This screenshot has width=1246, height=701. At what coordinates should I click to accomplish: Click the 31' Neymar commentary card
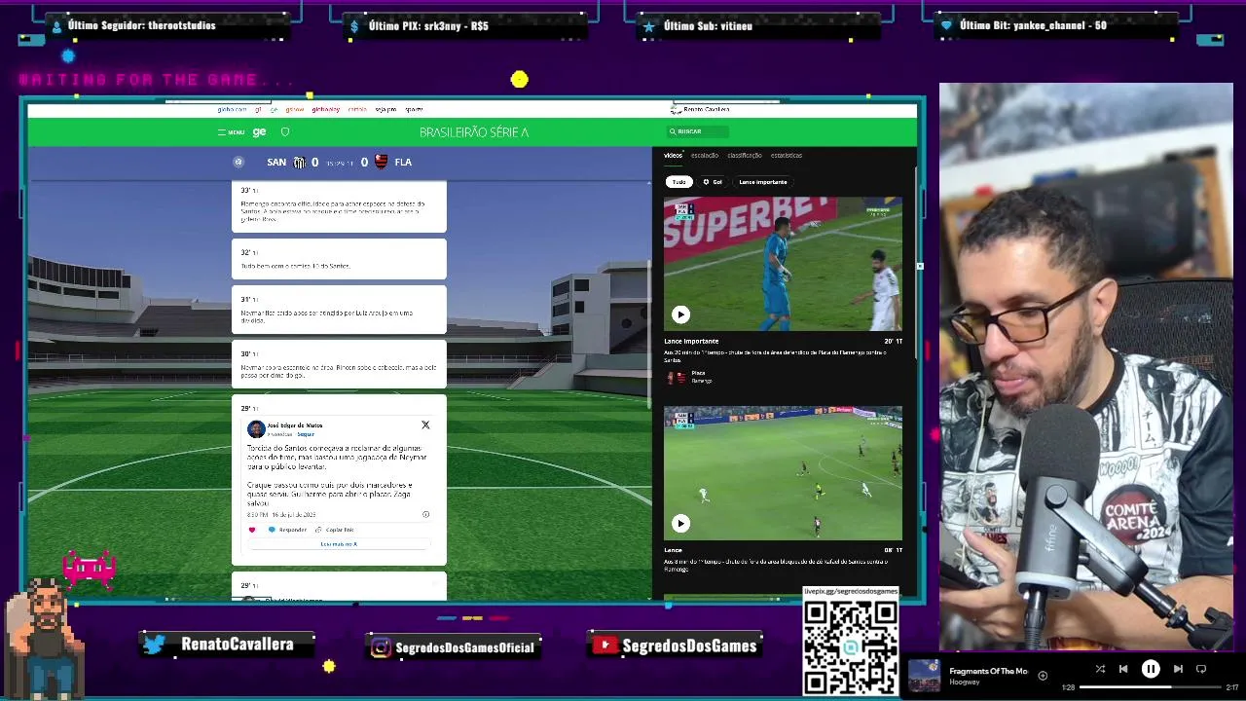(x=339, y=310)
